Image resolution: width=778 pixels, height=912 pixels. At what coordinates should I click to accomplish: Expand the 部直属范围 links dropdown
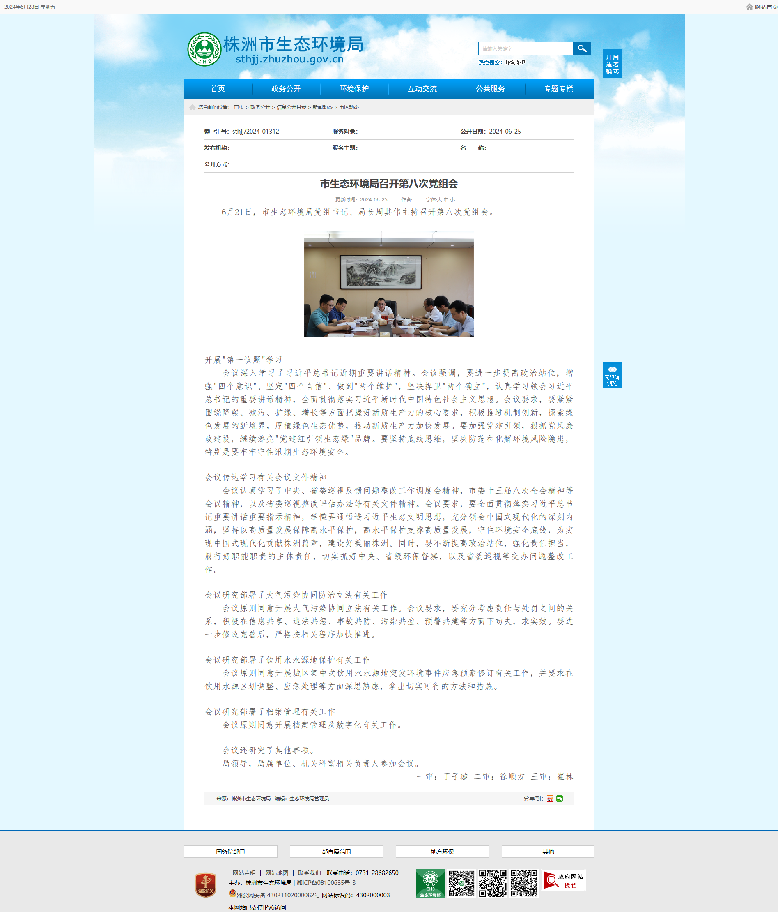(x=336, y=852)
